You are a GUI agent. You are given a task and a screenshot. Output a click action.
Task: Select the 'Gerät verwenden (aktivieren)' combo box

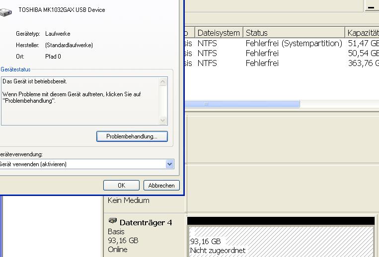[x=86, y=164]
